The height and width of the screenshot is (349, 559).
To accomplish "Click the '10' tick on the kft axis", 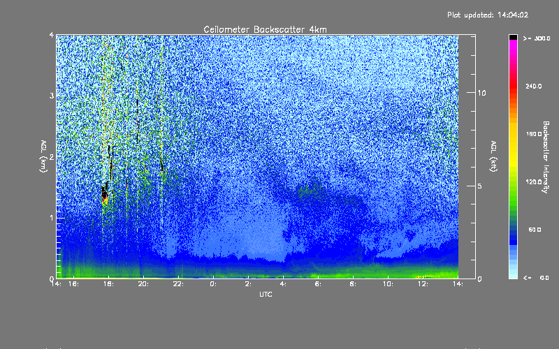I will (481, 94).
